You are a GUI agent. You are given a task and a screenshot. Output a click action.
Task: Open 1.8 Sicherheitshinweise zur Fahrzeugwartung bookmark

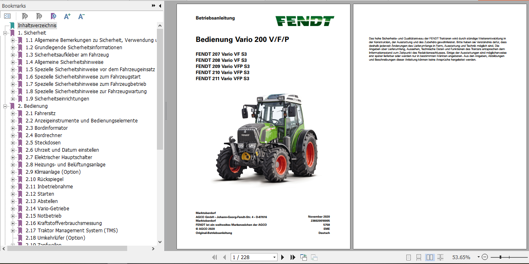(x=86, y=92)
